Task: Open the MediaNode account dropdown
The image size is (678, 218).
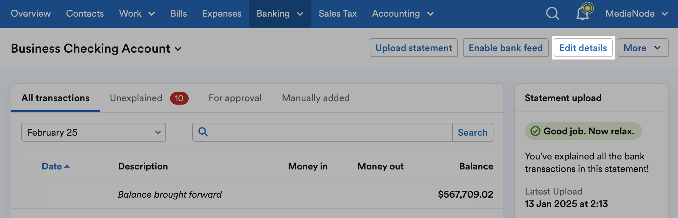Action: (637, 14)
